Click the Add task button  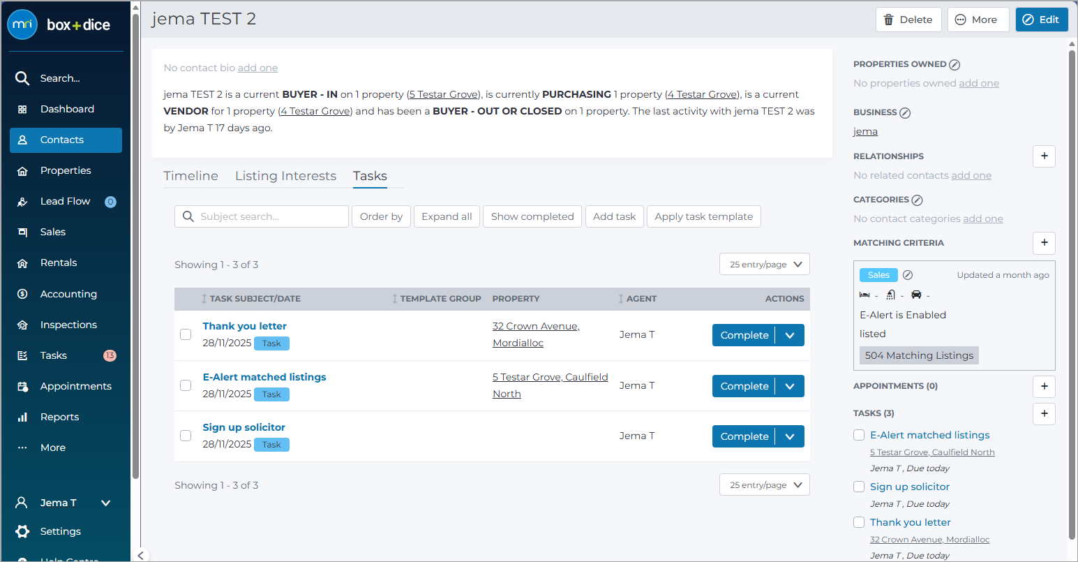[x=615, y=216]
